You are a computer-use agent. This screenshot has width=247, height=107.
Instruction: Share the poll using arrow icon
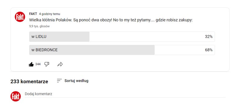[60, 64]
